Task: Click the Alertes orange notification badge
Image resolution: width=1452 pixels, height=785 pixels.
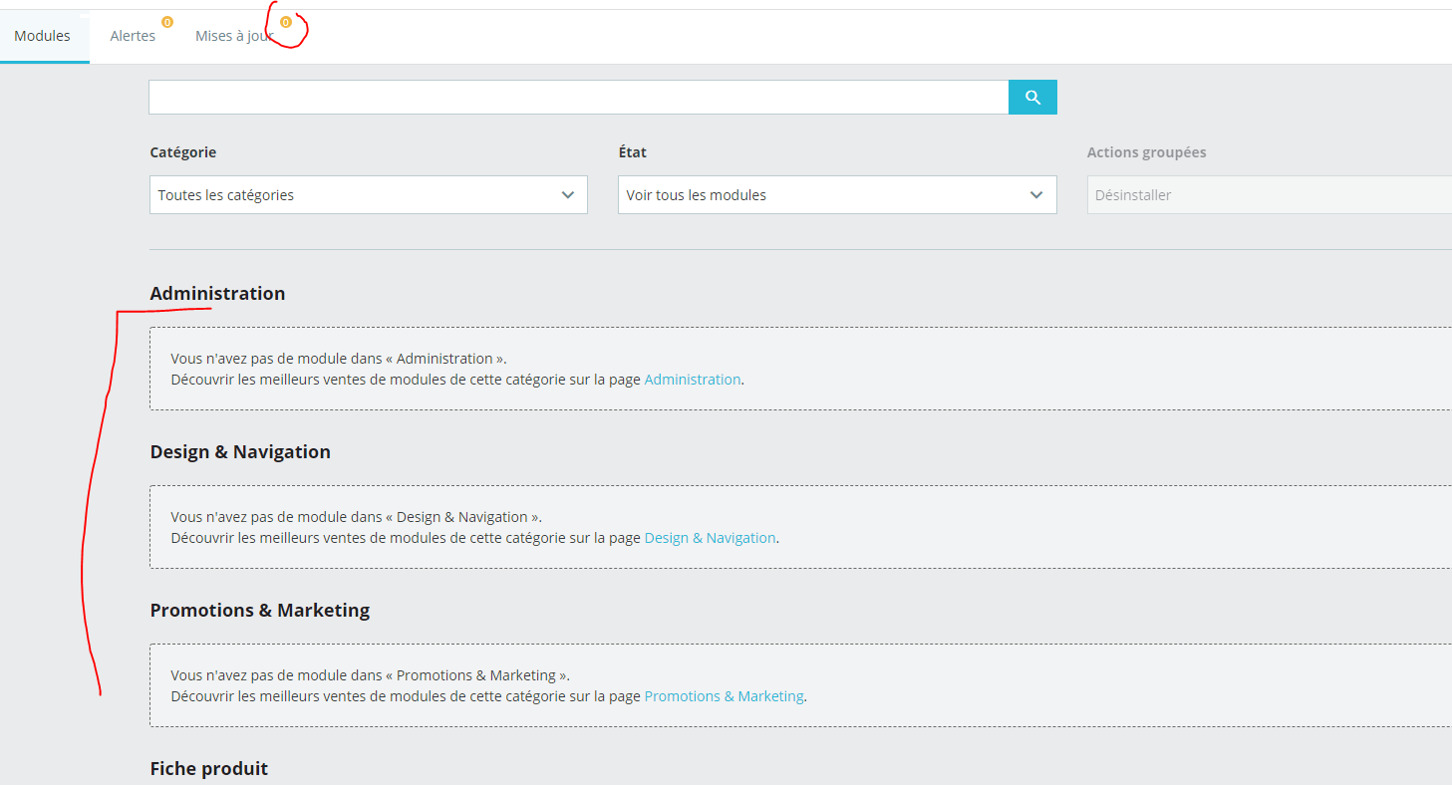Action: pos(167,22)
